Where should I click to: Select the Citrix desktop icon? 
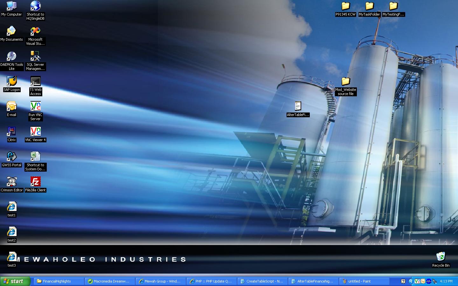[12, 132]
